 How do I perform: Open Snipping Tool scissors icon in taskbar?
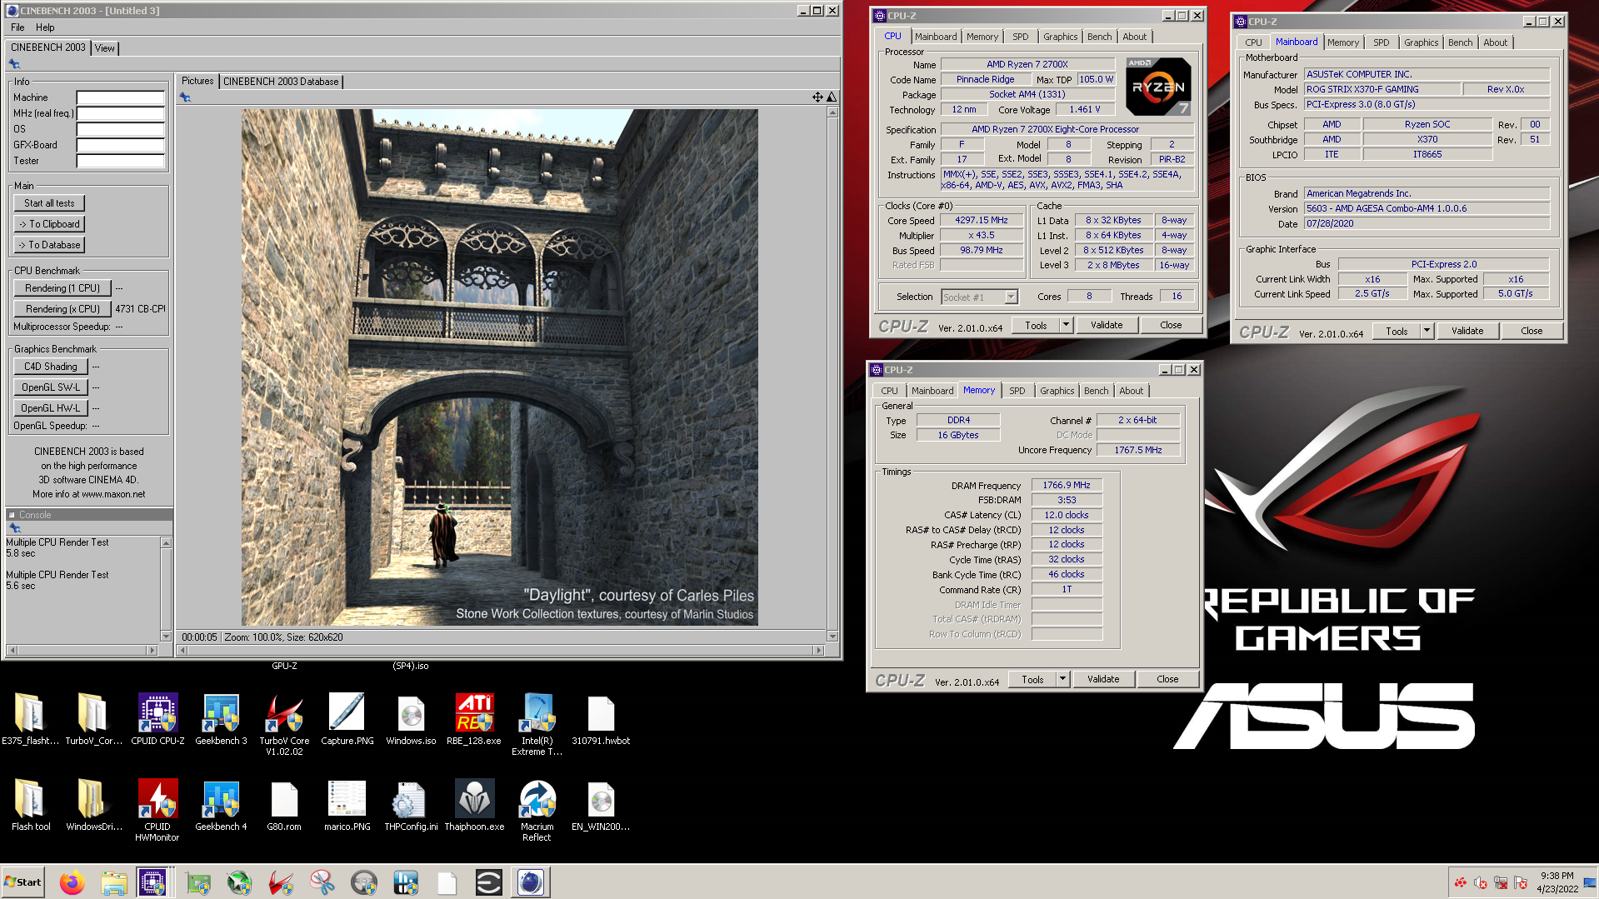[x=322, y=882]
